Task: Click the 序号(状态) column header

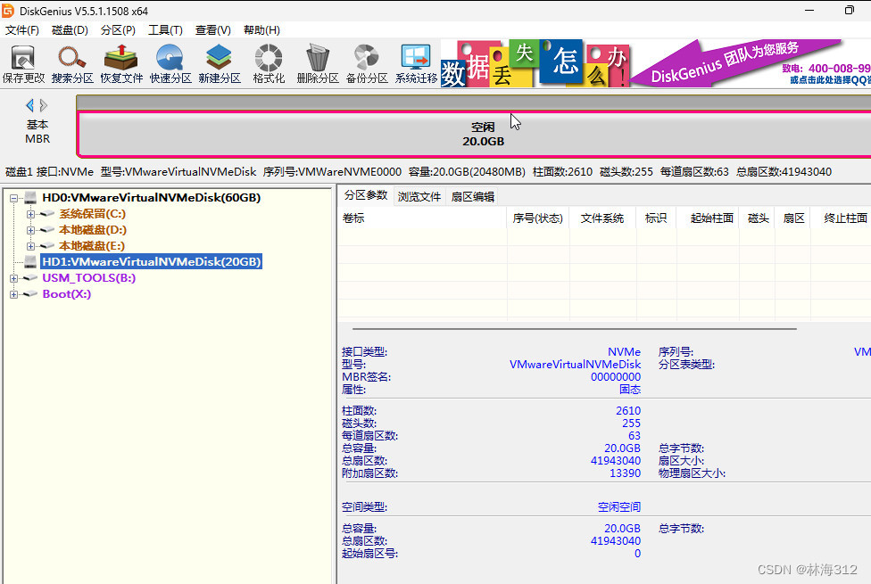Action: click(538, 218)
